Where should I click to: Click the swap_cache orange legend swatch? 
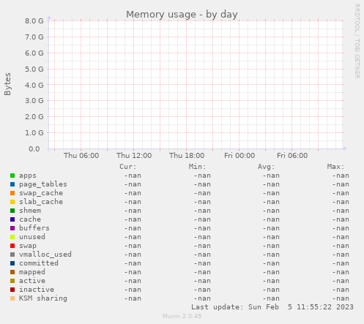coord(12,193)
